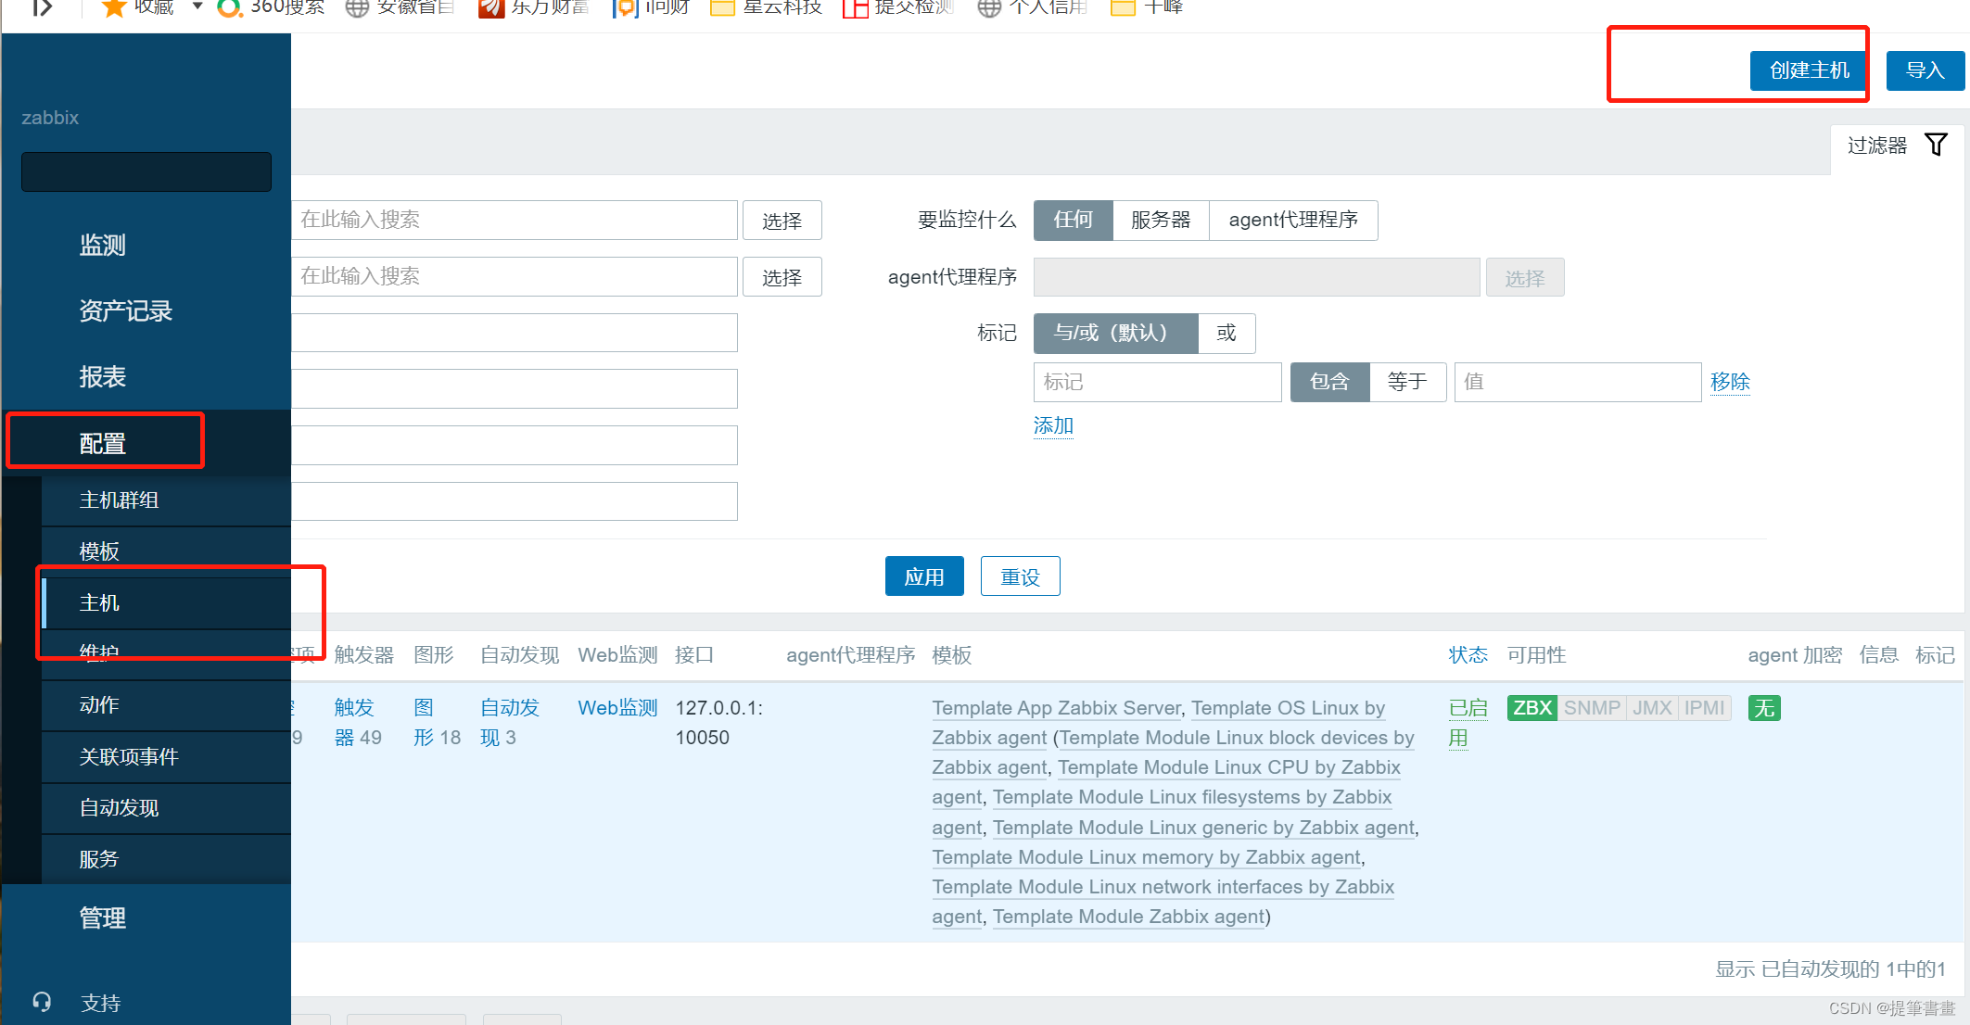
Task: Open the 模板 menu item
Action: tap(99, 551)
